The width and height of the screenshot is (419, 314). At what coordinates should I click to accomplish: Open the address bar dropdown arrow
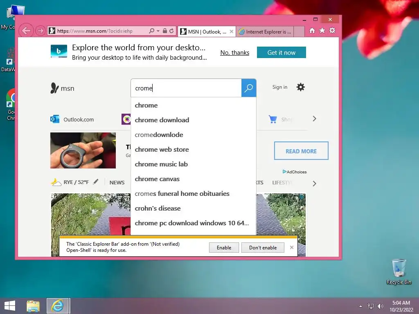point(158,31)
